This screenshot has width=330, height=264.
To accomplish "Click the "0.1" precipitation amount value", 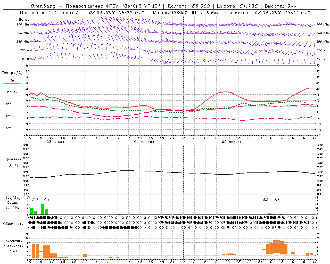I will click(x=277, y=200).
